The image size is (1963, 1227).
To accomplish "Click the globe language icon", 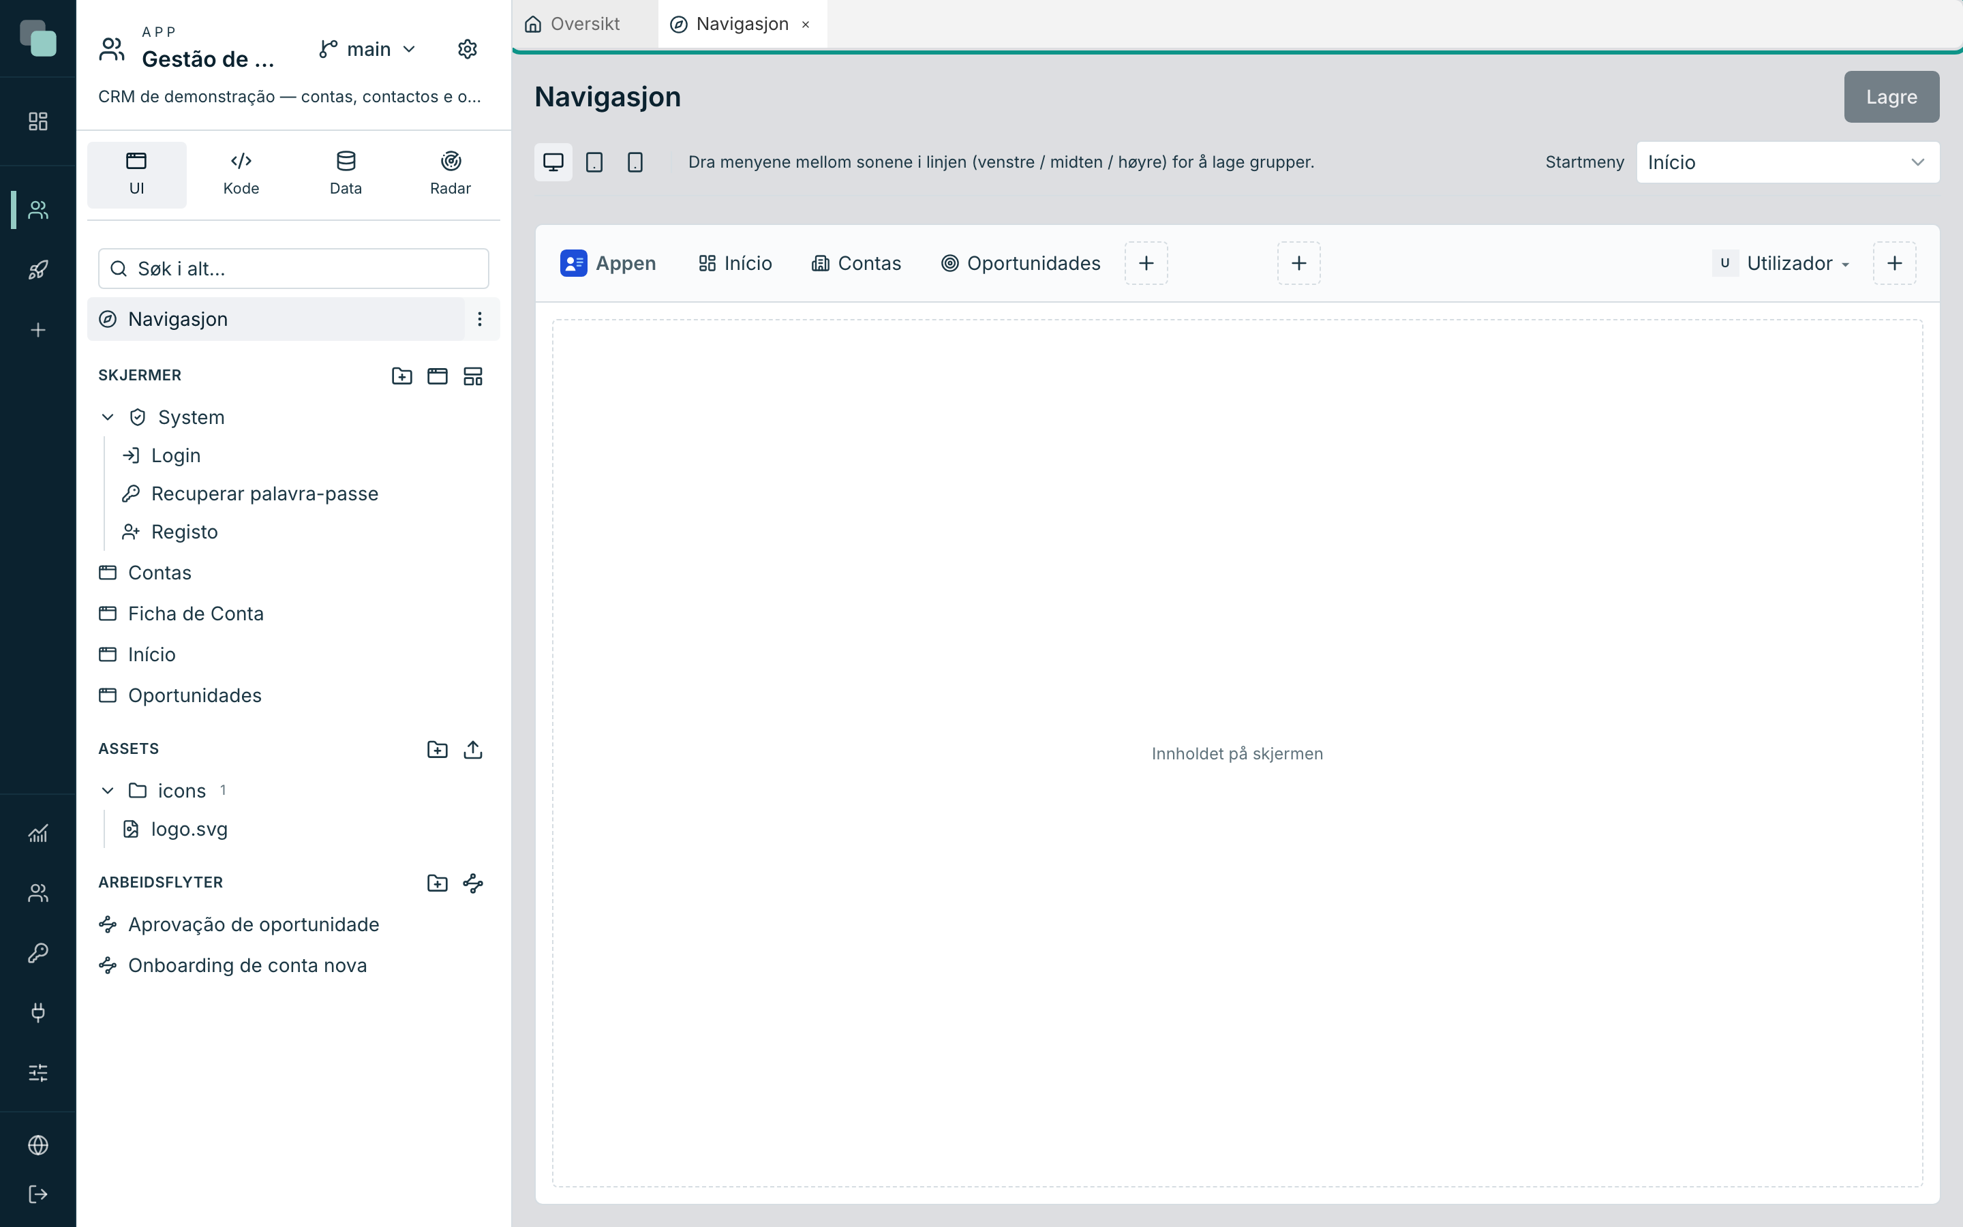I will click(x=38, y=1145).
